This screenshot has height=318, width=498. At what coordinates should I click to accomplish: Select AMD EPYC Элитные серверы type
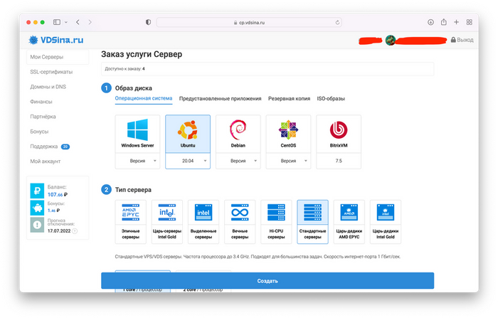[130, 222]
